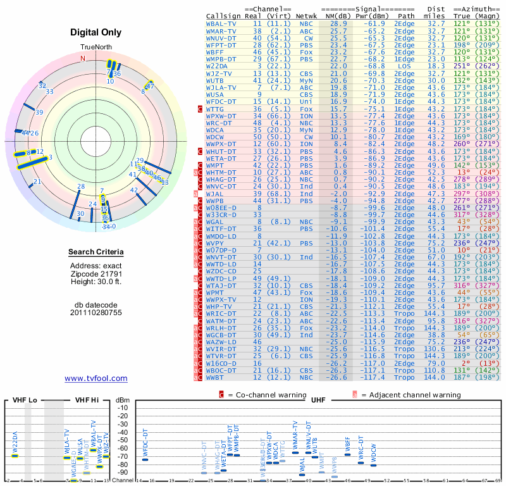Click the NM(dB) column header
The width and height of the screenshot is (506, 486).
click(x=335, y=16)
